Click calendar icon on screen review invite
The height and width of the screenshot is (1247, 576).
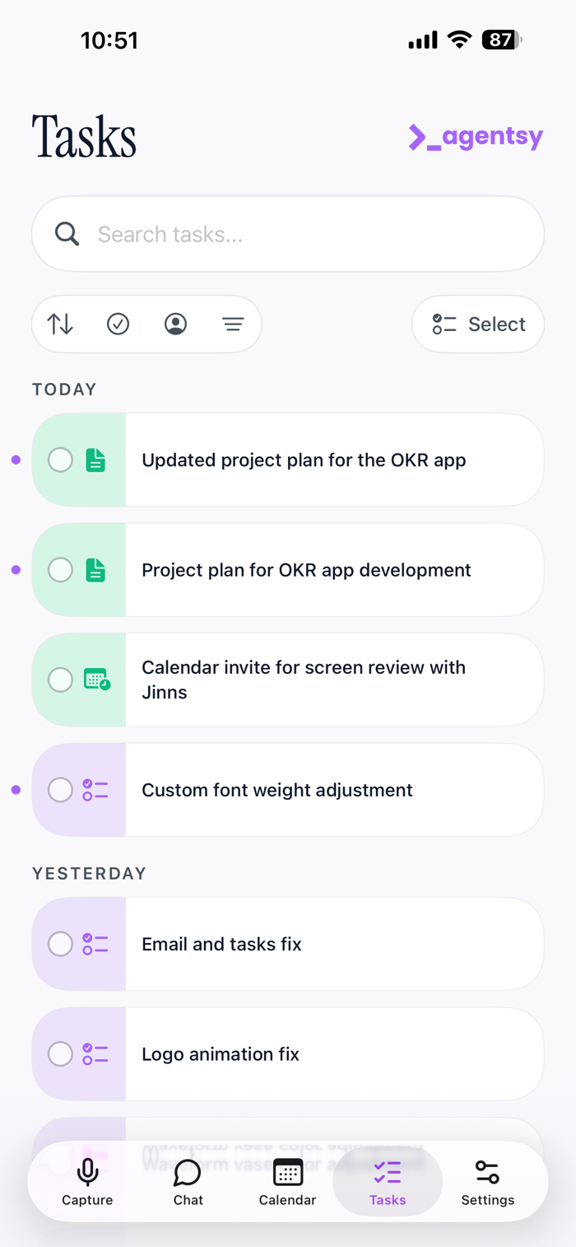pos(97,680)
